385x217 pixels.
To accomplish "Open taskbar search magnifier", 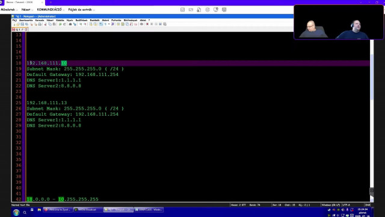I will pos(25,213).
